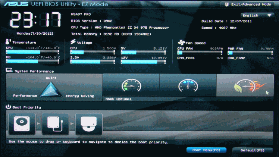Click the Boot Priority heading
Viewport: 279px width, 157px height.
point(27,107)
